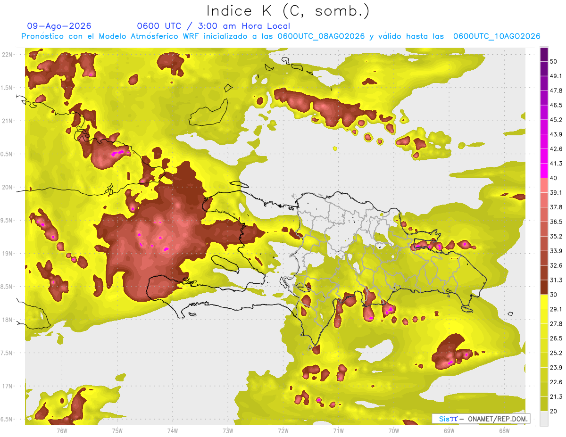Click the "19N" latitude label
Viewport: 566px width, 437px height.
pos(7,254)
